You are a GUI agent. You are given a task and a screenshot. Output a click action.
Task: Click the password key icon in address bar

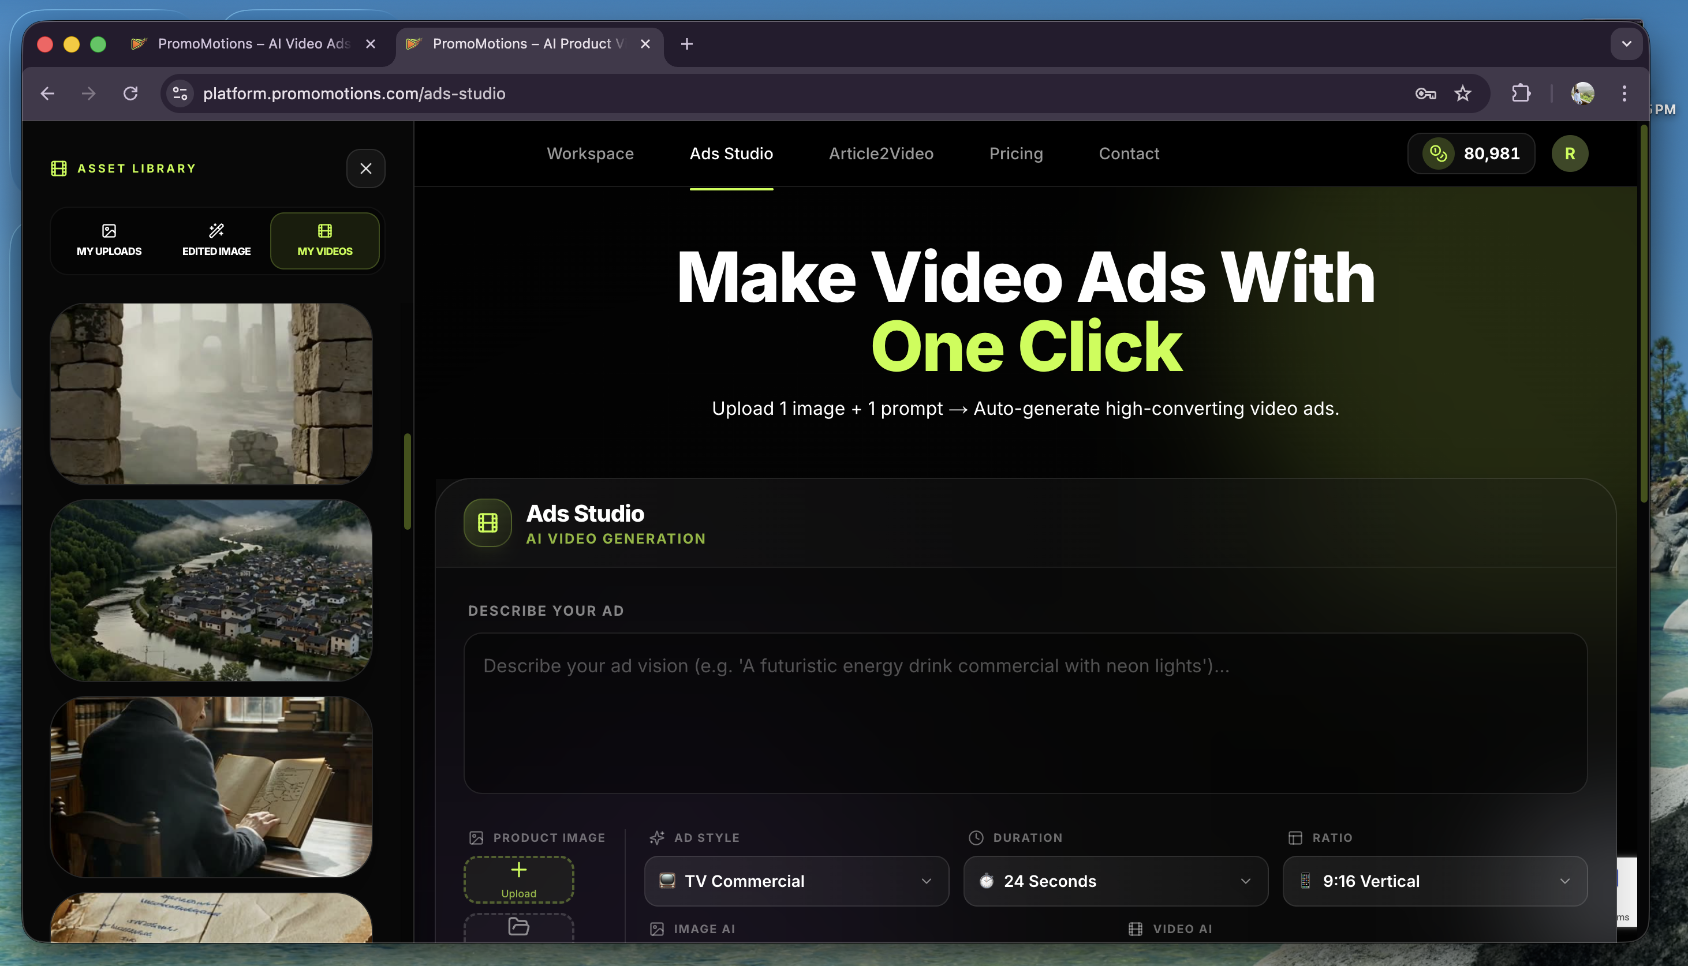click(x=1425, y=93)
